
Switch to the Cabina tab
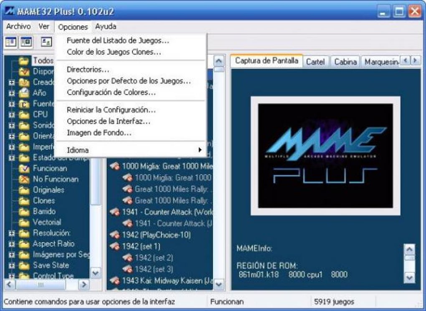[345, 62]
